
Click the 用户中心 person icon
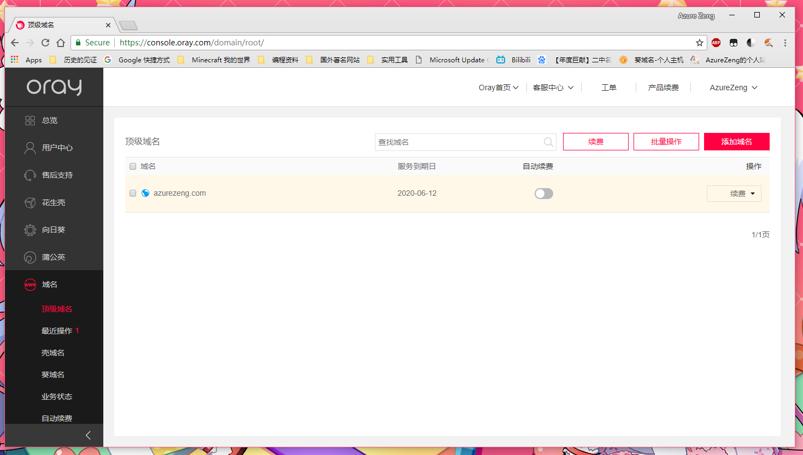(x=30, y=148)
